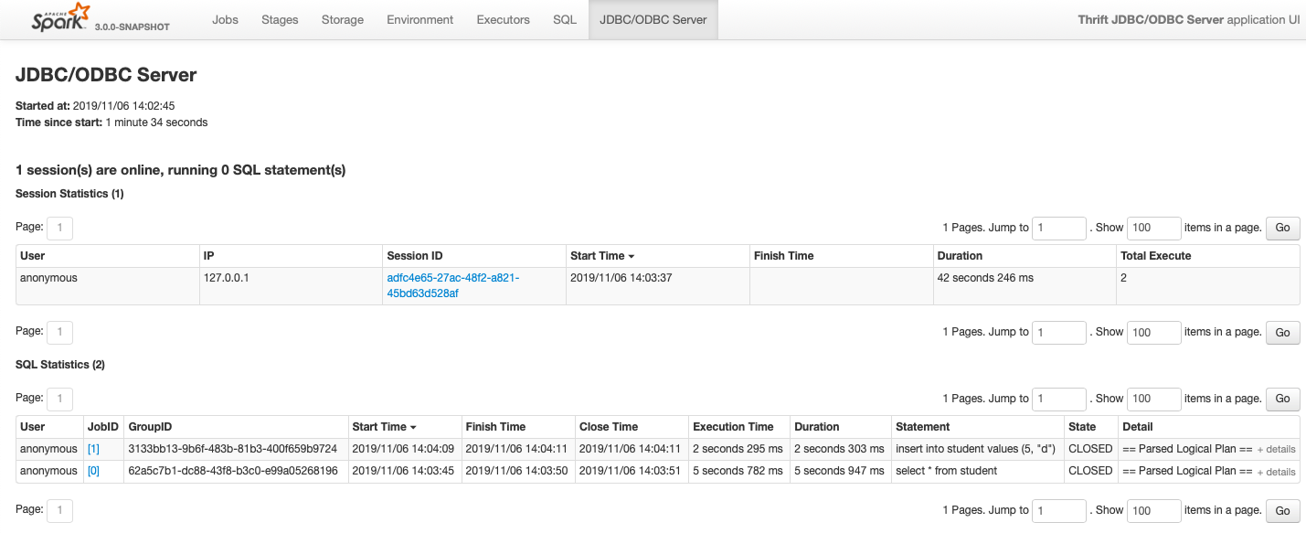The width and height of the screenshot is (1306, 533).
Task: Focus Show items field above session table
Action: (x=1154, y=228)
